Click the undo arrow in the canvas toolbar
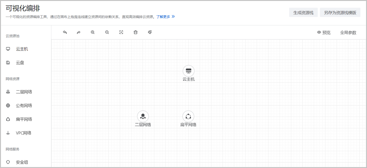 65,32
